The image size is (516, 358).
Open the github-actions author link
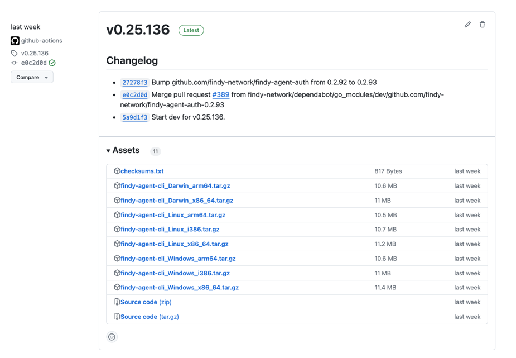coord(41,41)
